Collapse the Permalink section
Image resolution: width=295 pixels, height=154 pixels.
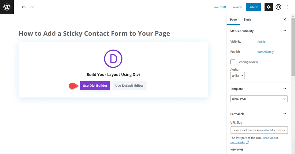click(285, 114)
